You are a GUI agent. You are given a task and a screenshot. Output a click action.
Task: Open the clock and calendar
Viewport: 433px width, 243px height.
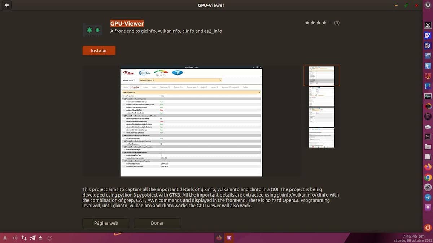coord(413,238)
